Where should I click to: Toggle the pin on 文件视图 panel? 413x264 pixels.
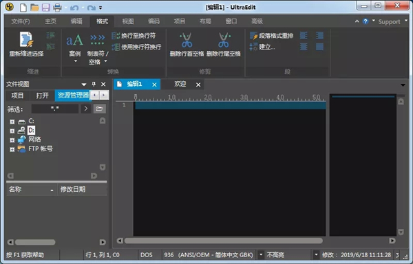click(94, 84)
